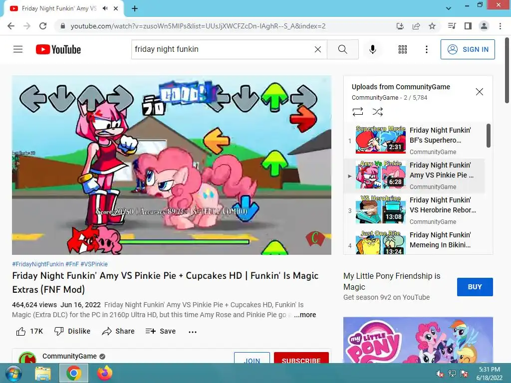Start voice search with microphone

coord(372,49)
